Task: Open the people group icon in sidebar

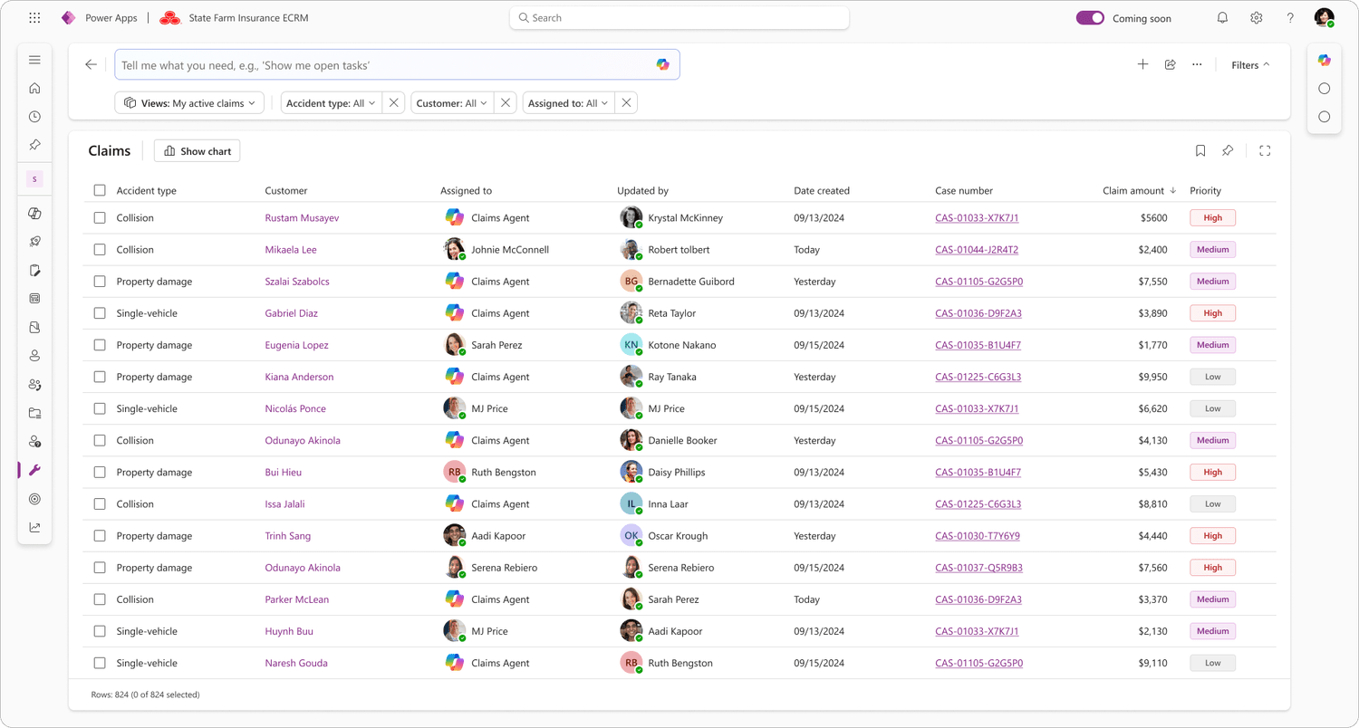Action: point(34,384)
